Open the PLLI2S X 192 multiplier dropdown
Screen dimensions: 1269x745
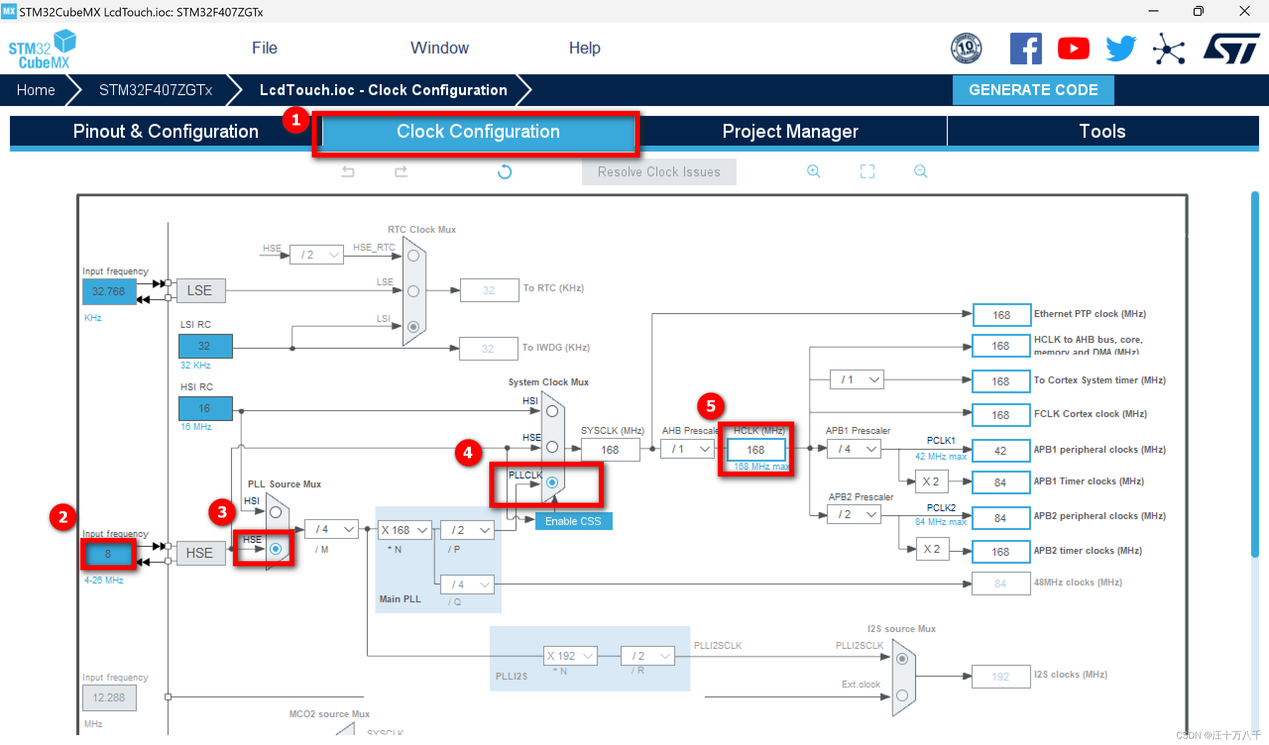pyautogui.click(x=571, y=656)
